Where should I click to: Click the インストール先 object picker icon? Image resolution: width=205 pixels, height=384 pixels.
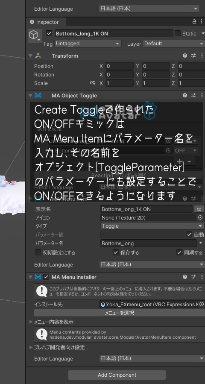pos(202,305)
